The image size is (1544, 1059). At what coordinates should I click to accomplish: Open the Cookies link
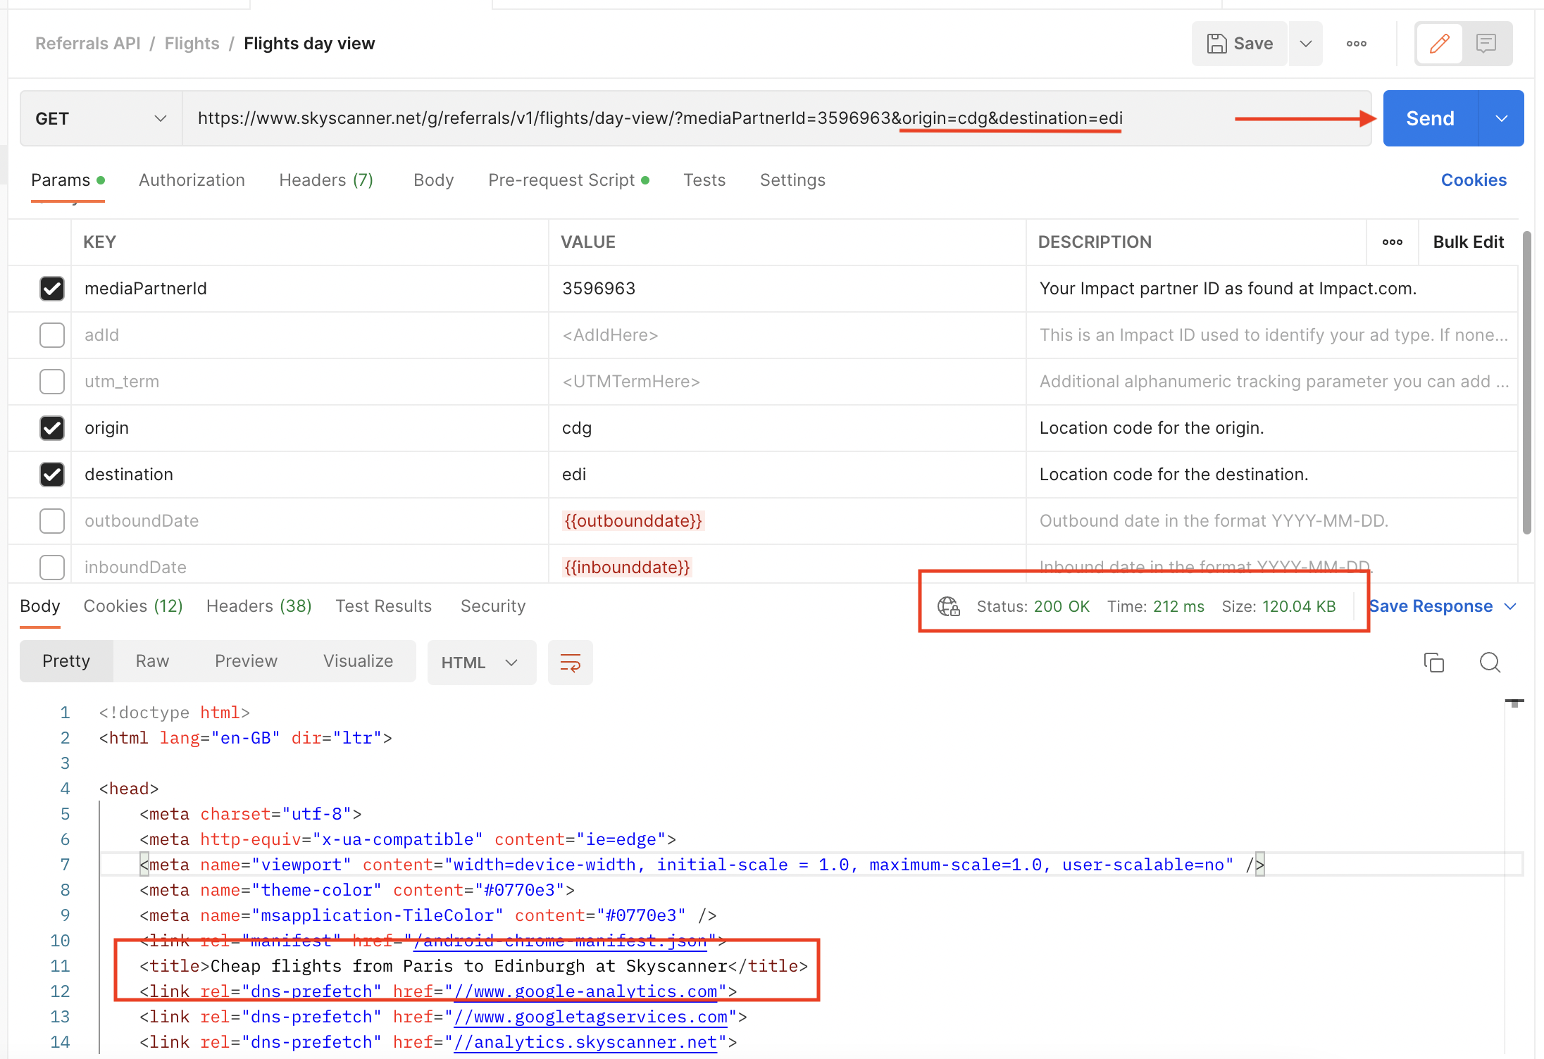(x=1474, y=180)
